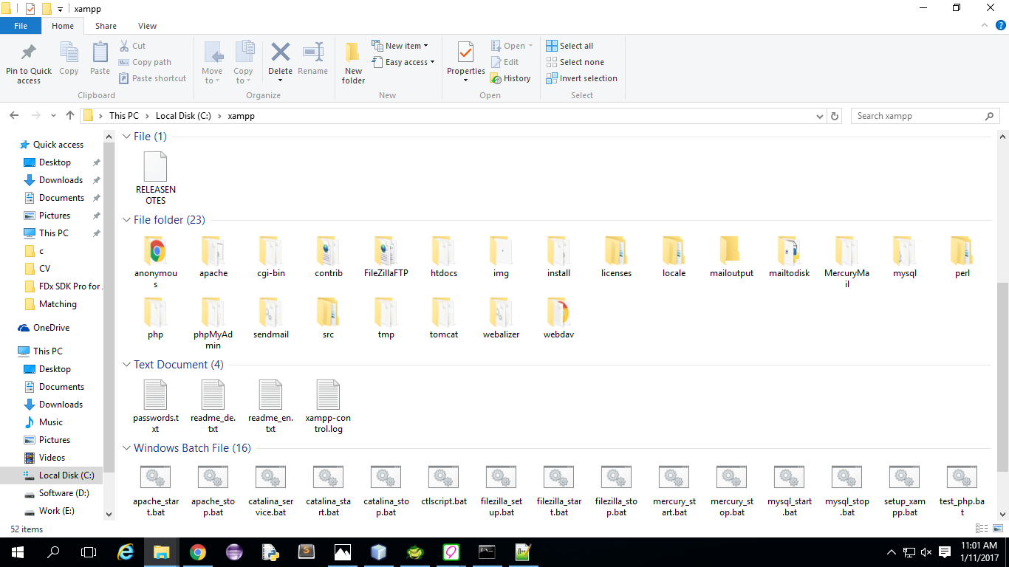This screenshot has width=1009, height=567.
Task: Open the Delete dropdown arrow
Action: [x=280, y=80]
